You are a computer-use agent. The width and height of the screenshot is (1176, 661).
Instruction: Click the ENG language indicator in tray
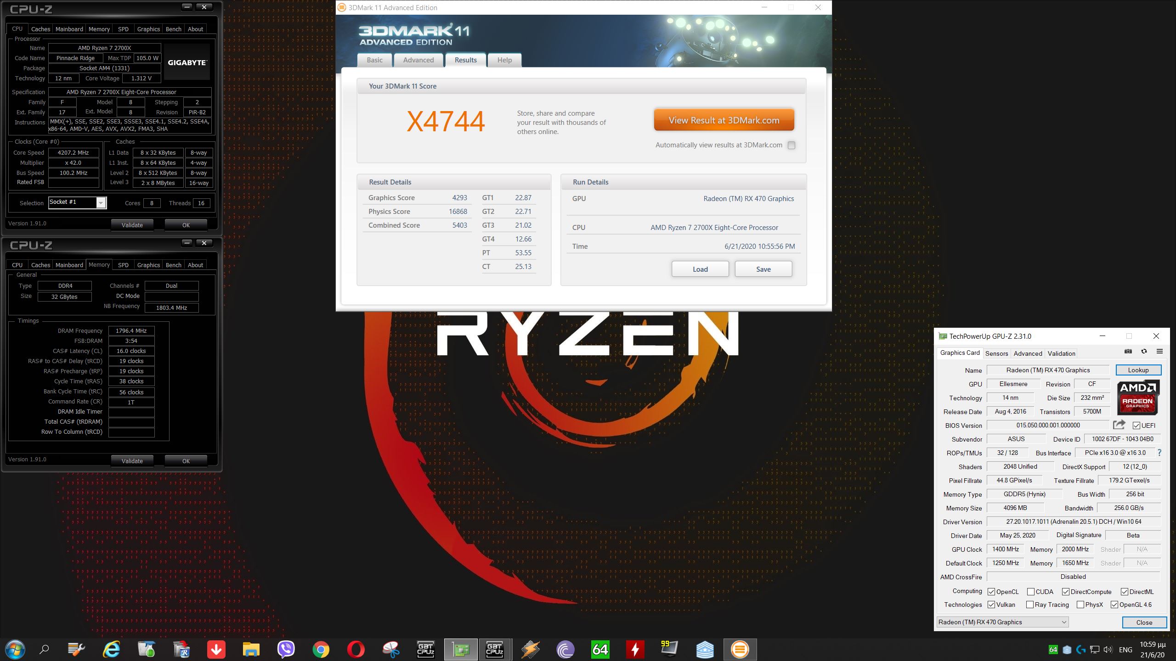(x=1125, y=650)
